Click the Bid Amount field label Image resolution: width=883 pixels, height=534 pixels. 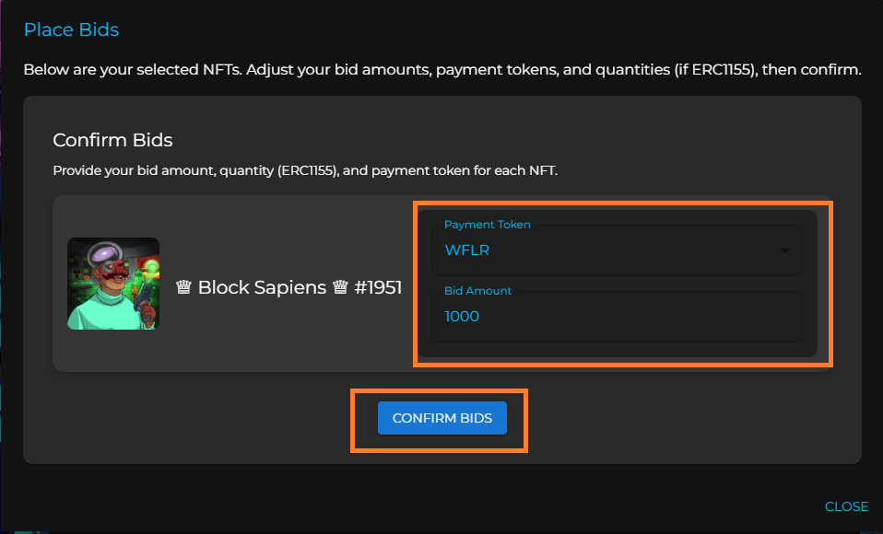coord(477,291)
